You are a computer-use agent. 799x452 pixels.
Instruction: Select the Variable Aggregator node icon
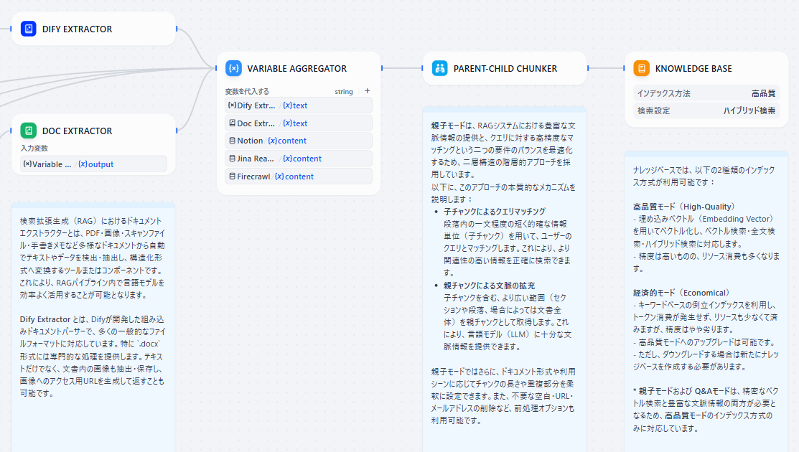(x=233, y=69)
